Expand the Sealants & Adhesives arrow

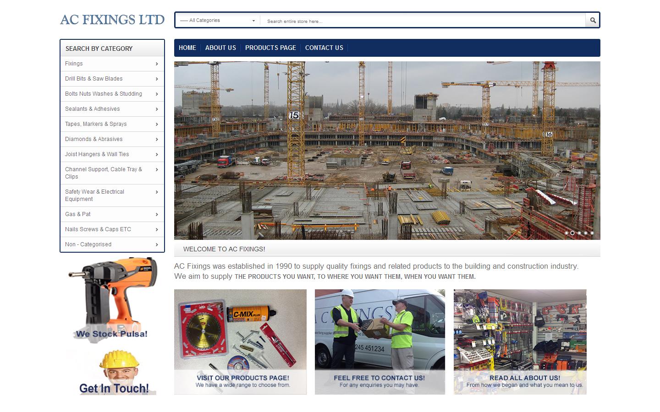tap(157, 109)
